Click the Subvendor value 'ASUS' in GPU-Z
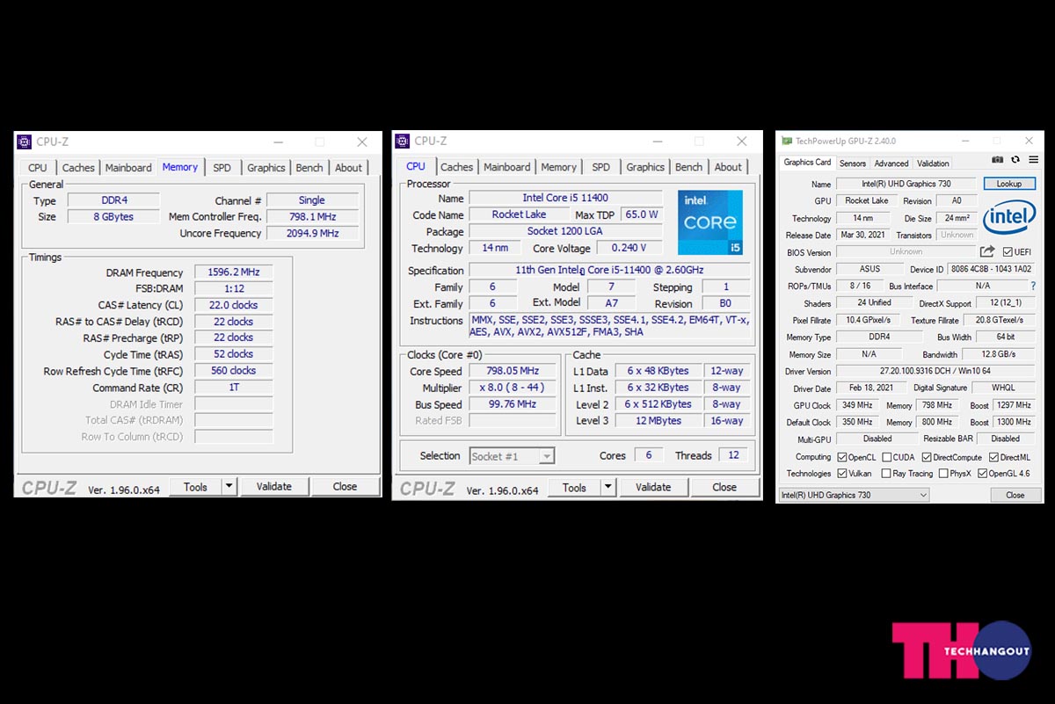 [870, 269]
